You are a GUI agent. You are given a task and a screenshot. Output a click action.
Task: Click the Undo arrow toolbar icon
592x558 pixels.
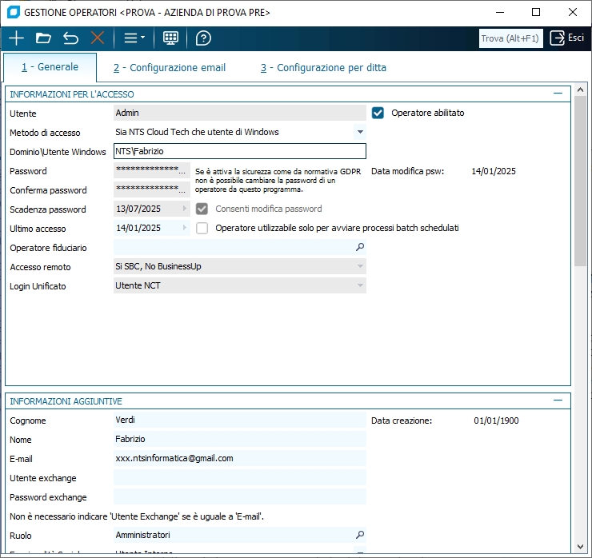(70, 38)
